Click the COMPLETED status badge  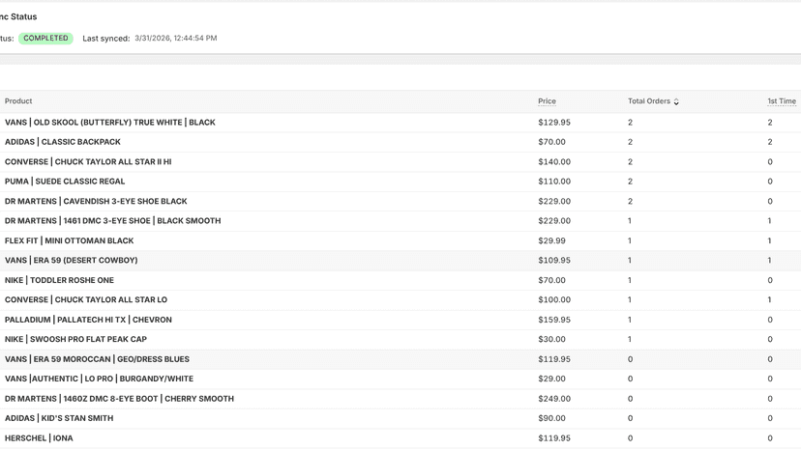(46, 39)
